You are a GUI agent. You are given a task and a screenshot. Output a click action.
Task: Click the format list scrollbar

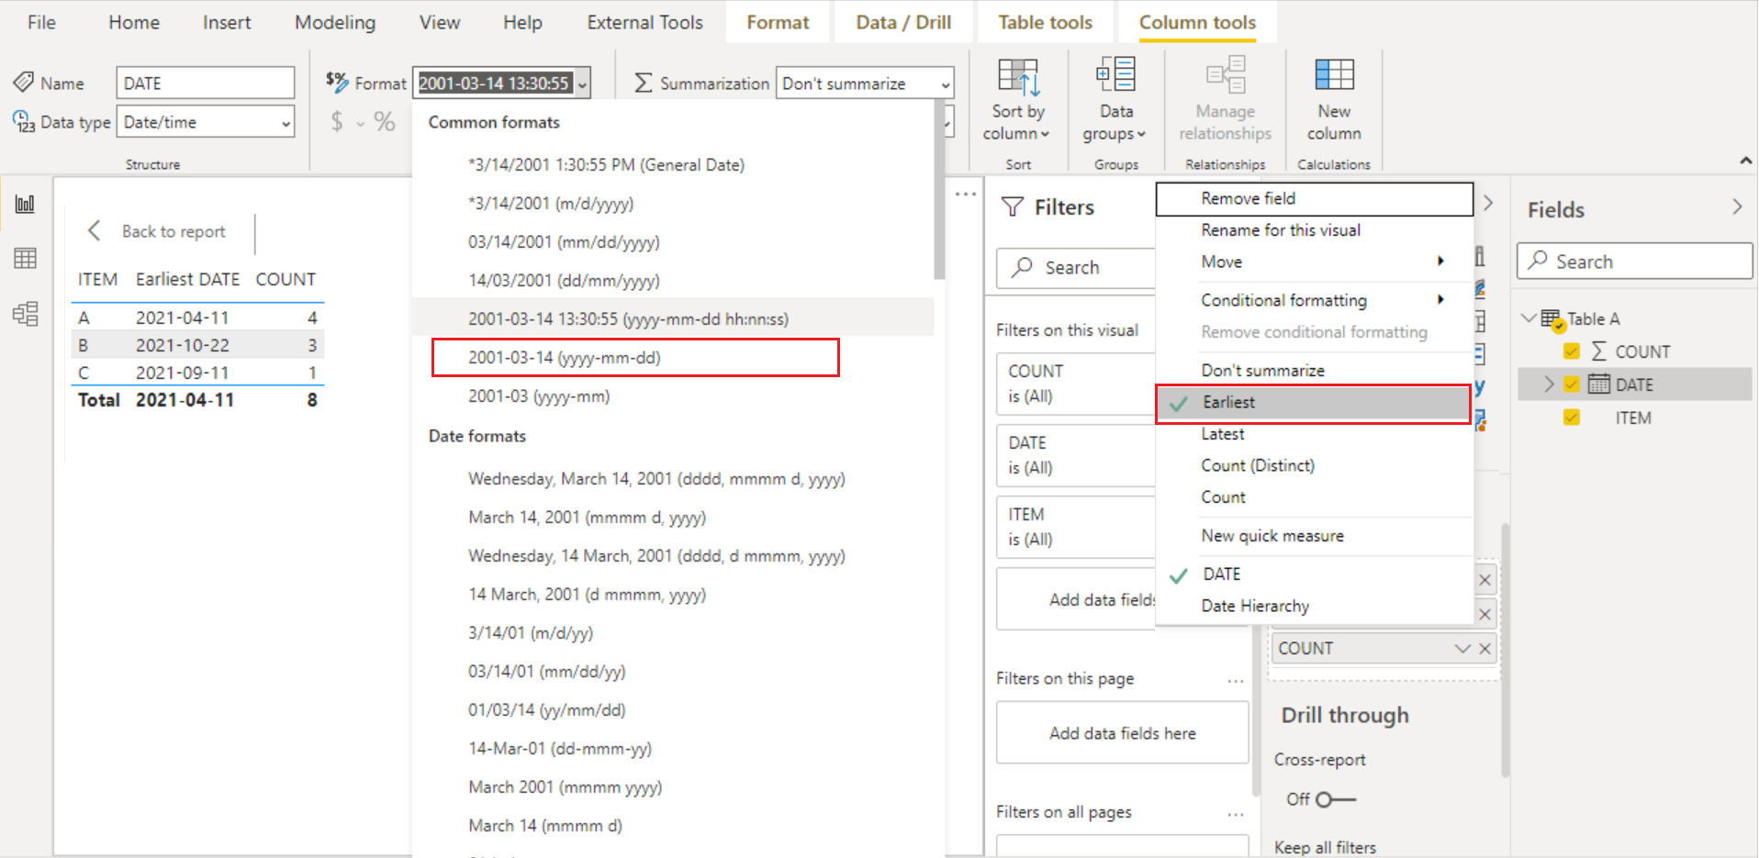939,190
